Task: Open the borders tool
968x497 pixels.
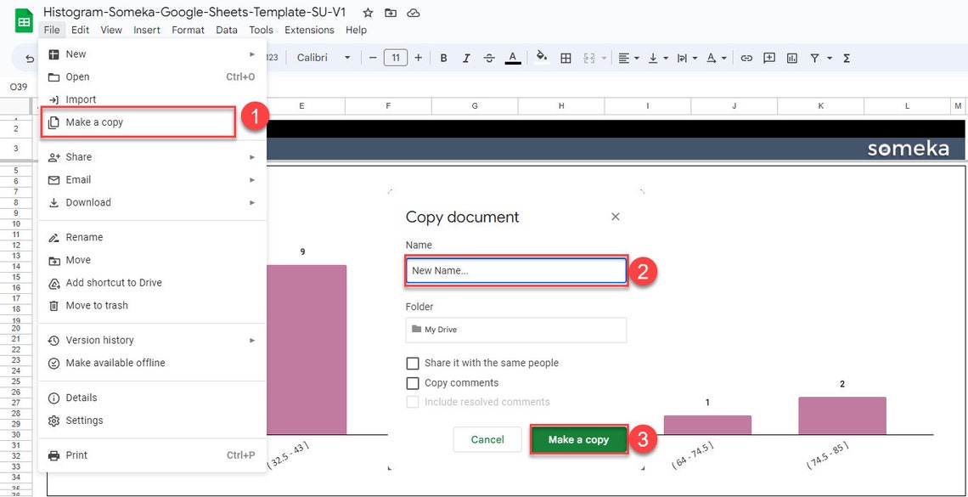Action: coord(566,58)
